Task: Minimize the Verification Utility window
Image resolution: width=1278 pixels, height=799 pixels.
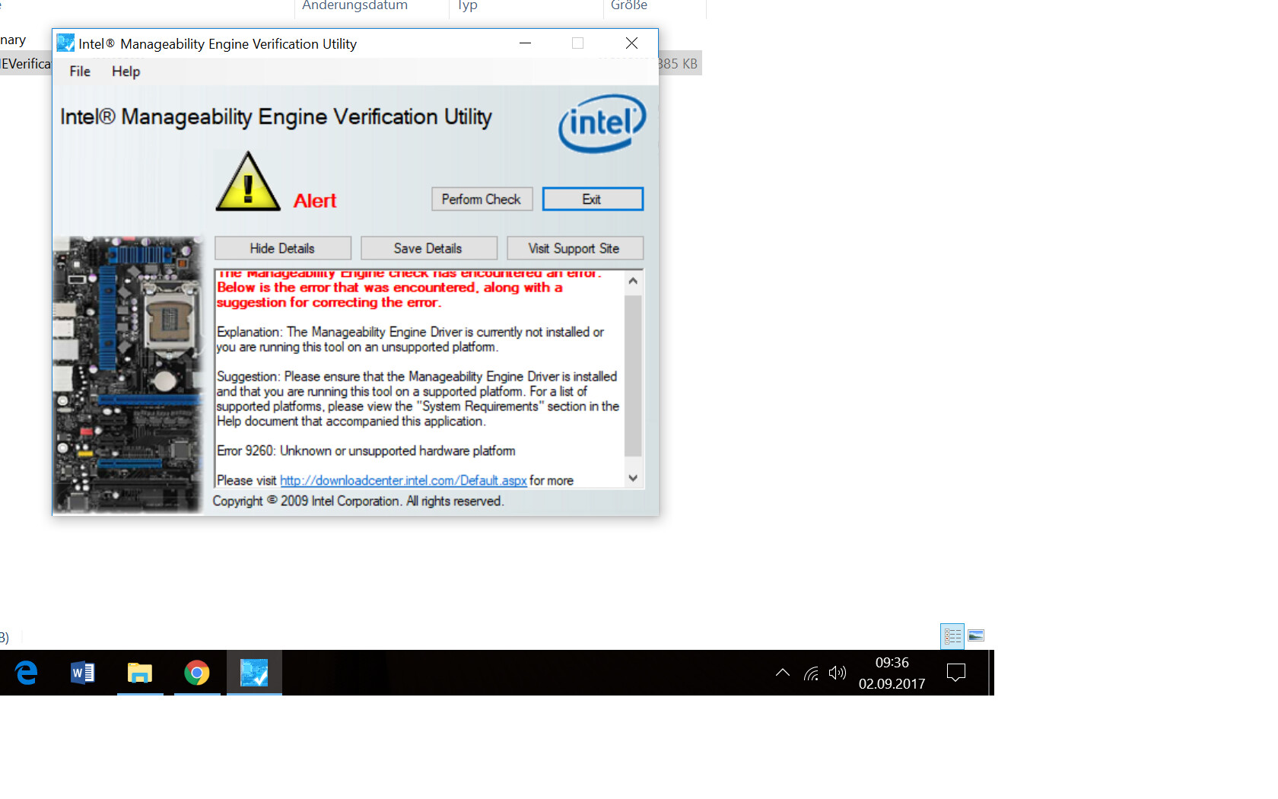Action: (525, 43)
